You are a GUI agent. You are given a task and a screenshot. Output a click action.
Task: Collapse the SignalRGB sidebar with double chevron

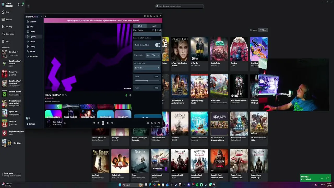click(41, 16)
